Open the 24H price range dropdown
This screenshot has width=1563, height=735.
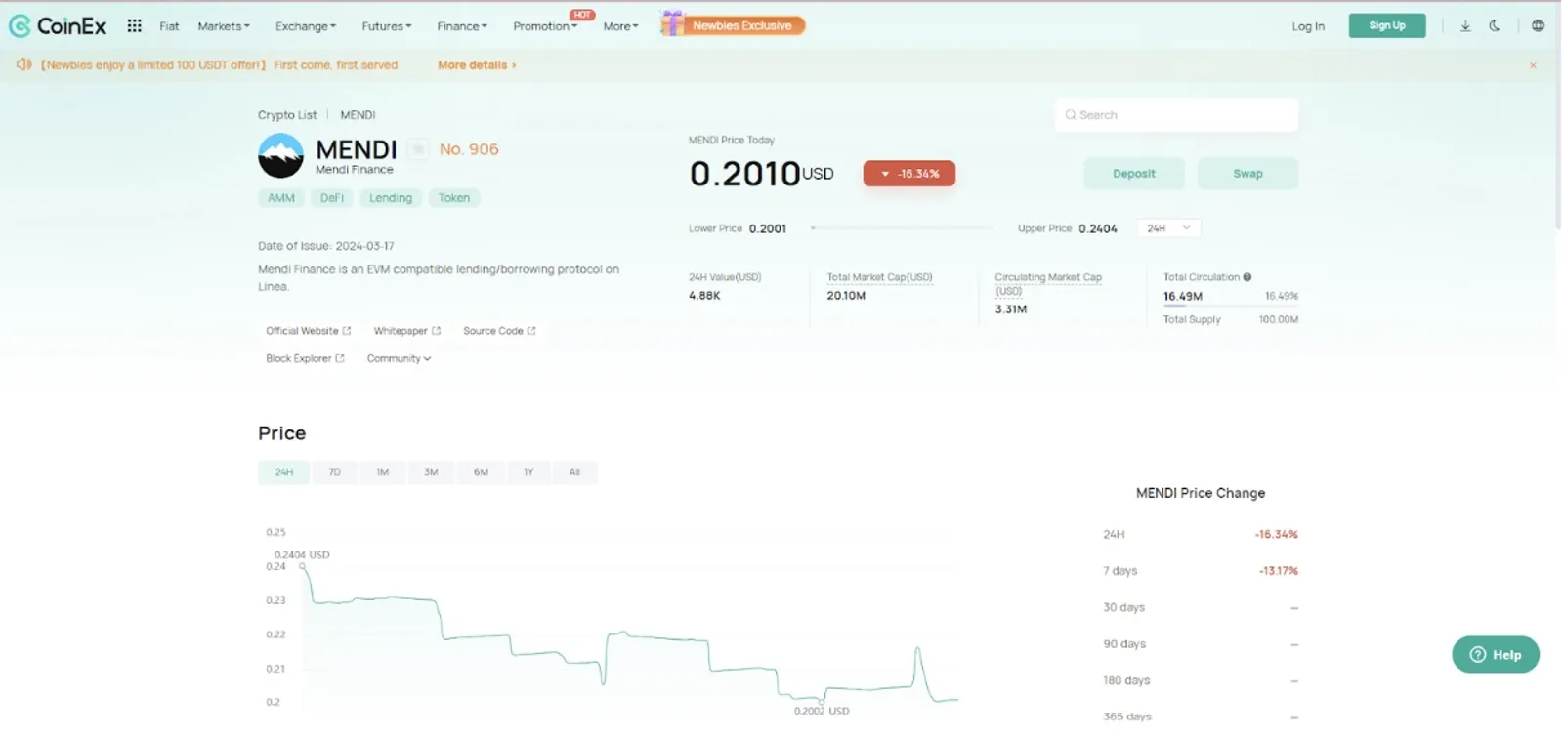pos(1168,228)
